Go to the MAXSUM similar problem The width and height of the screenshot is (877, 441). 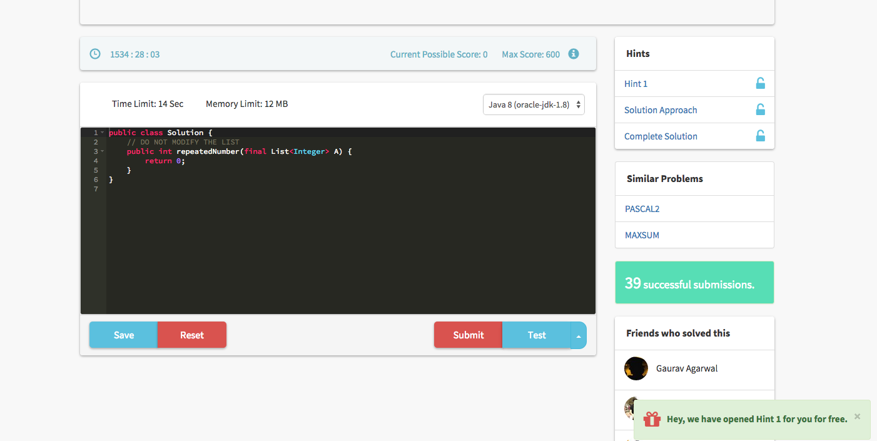(642, 235)
